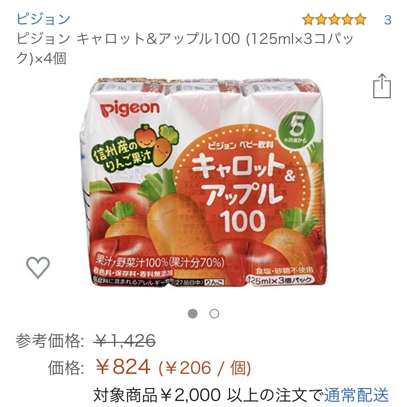Tap the share icon beside product image

click(382, 86)
